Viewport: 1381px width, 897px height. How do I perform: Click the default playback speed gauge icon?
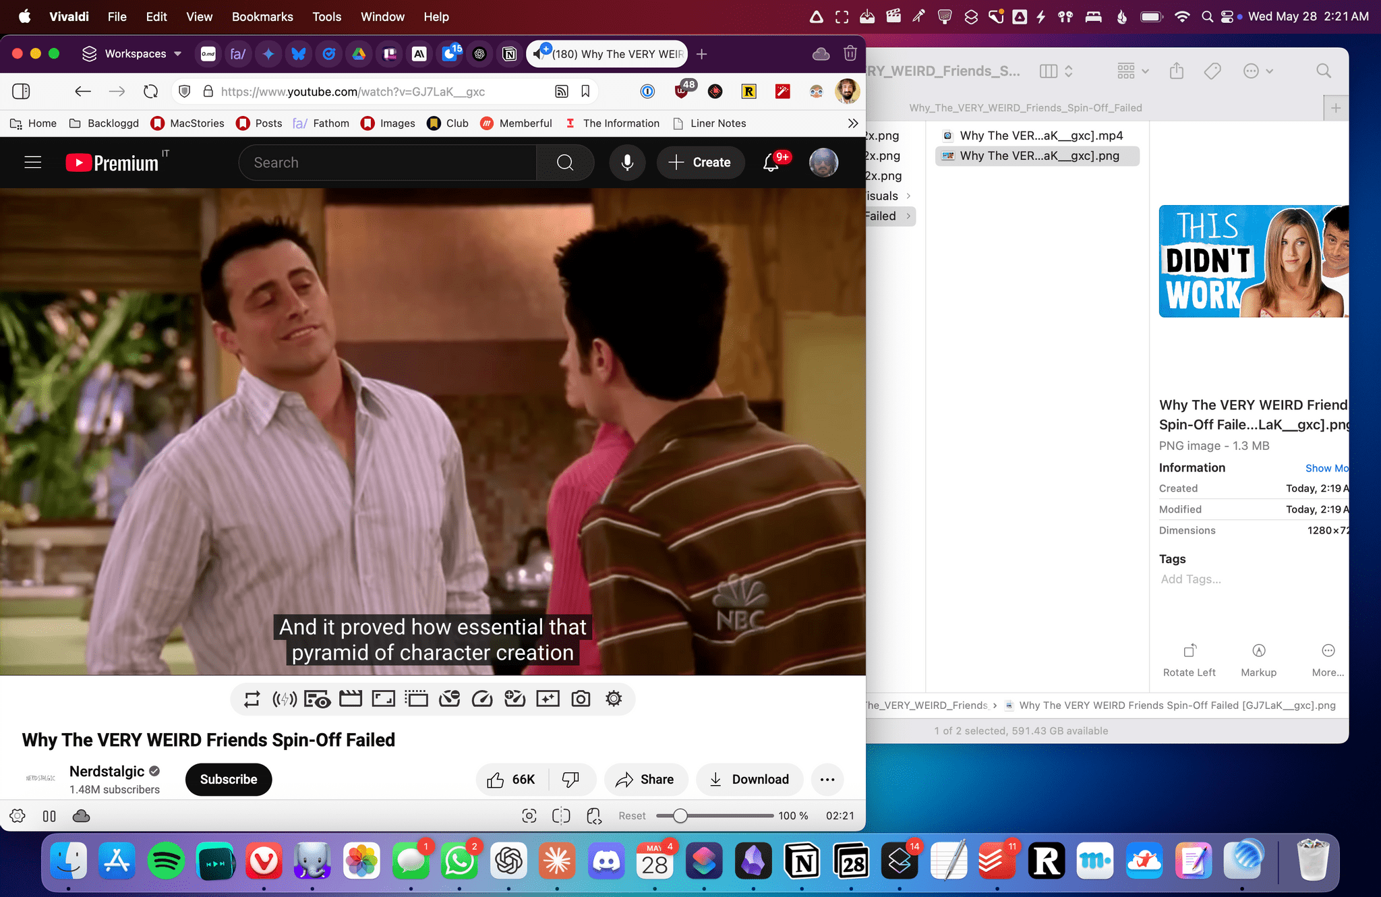[482, 699]
